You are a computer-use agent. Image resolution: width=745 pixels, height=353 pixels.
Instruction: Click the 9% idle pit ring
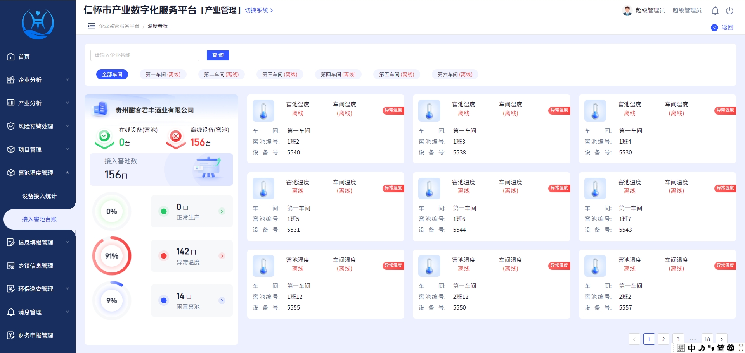click(112, 300)
